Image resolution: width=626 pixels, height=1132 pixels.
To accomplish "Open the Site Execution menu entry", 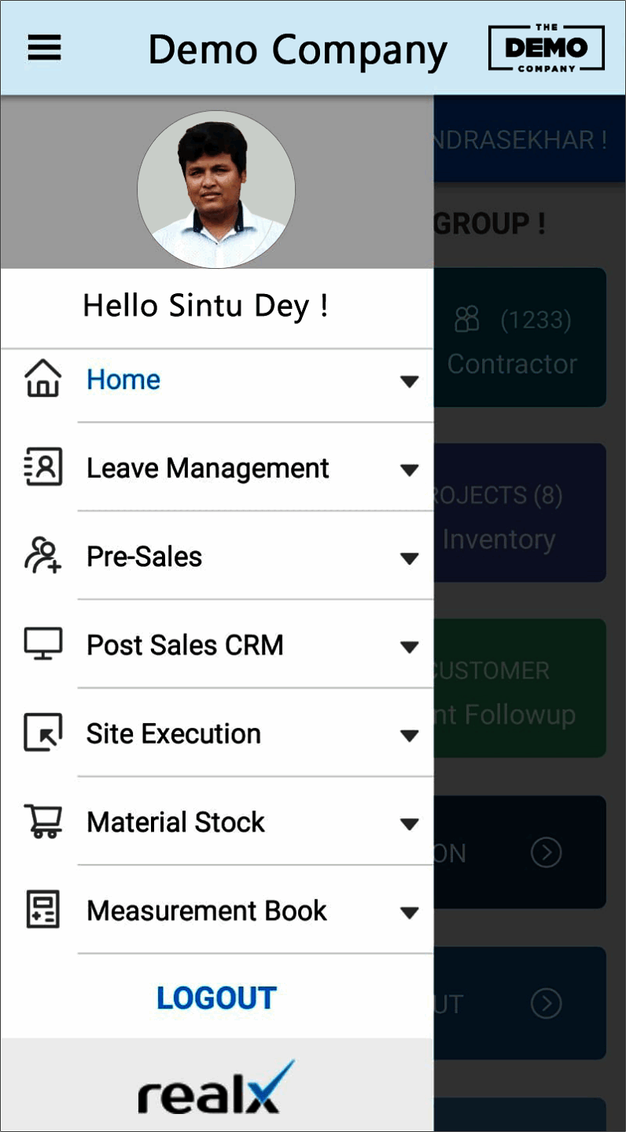I will (173, 733).
